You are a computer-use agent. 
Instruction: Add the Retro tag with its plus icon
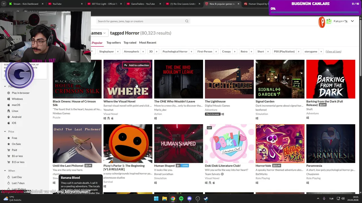pos(251,52)
